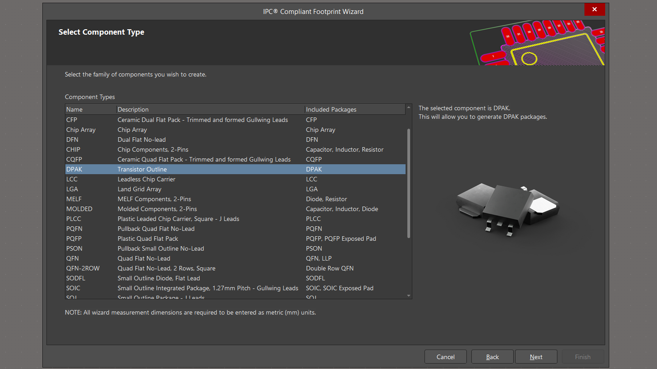Close the IPC Footprint Wizard window
Screen dimensions: 657x369
tap(594, 9)
